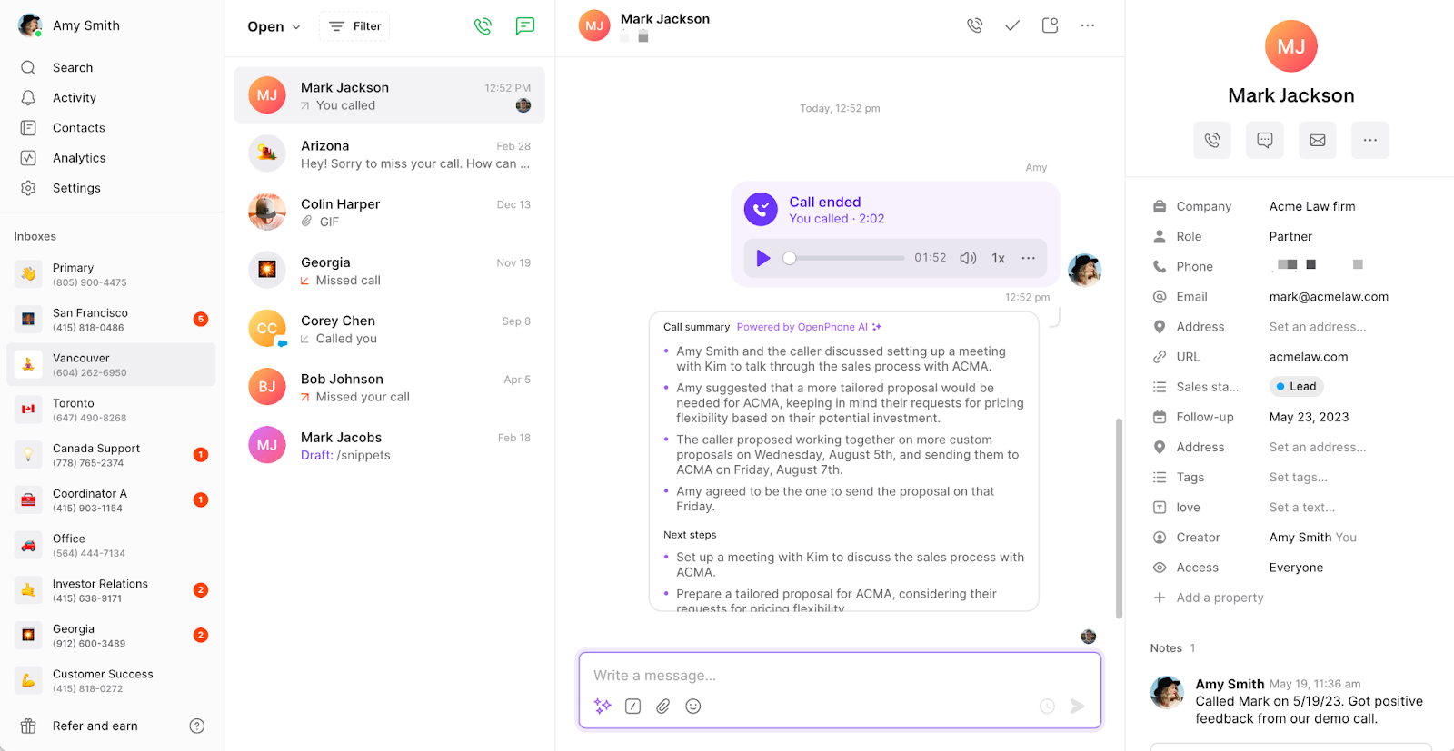Select the Customer Success inbox

pyautogui.click(x=111, y=681)
